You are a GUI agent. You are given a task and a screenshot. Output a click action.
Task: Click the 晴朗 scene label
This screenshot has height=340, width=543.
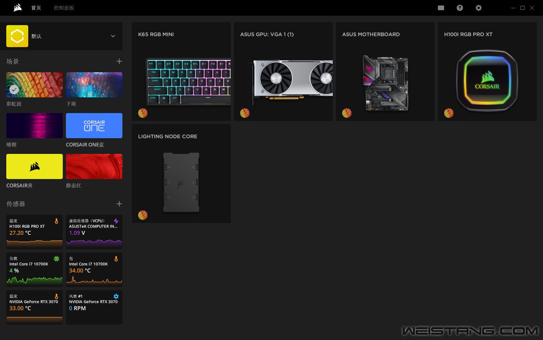coord(11,144)
